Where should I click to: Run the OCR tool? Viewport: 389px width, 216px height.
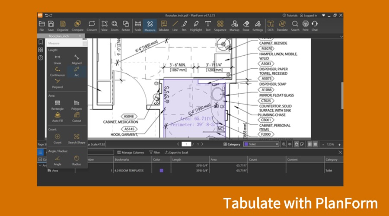tap(271, 26)
